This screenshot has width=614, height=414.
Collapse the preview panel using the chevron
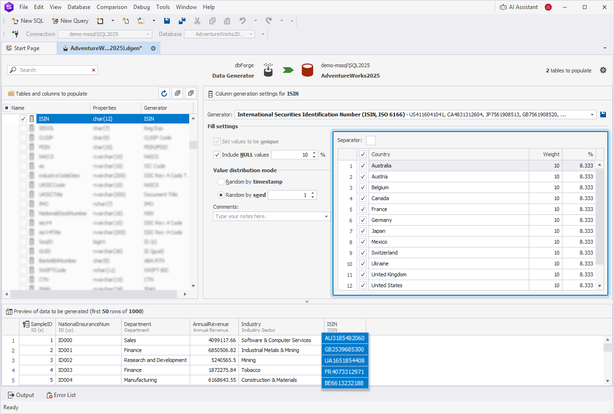[x=307, y=301]
